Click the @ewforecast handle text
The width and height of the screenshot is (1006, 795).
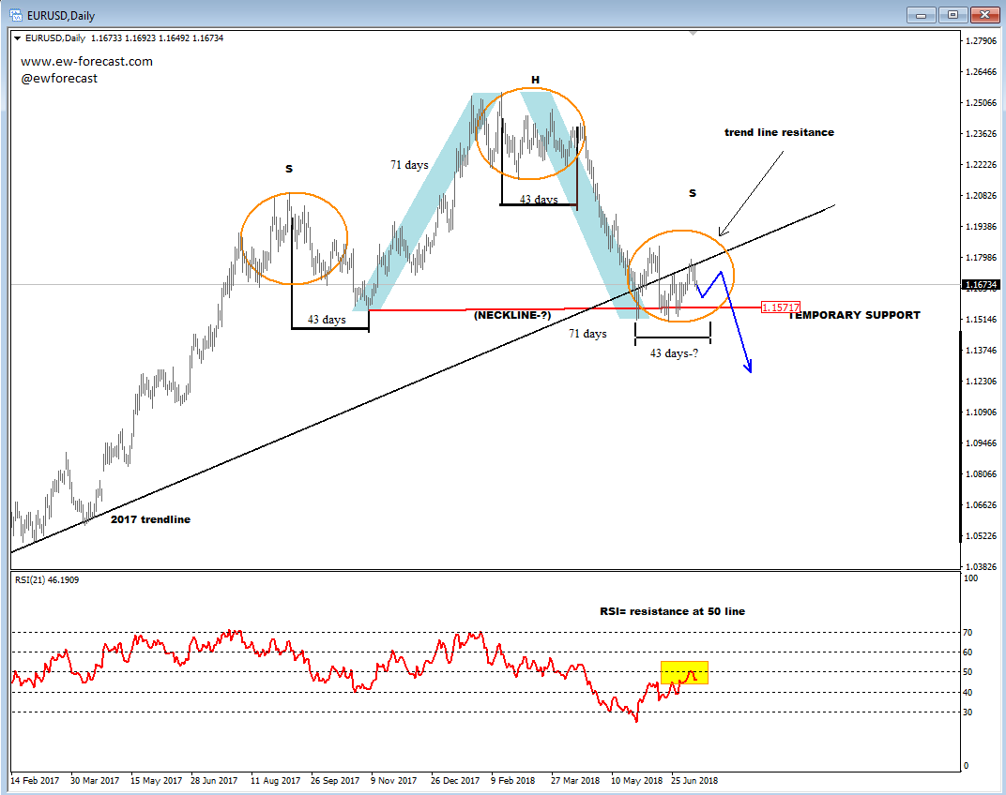point(59,79)
